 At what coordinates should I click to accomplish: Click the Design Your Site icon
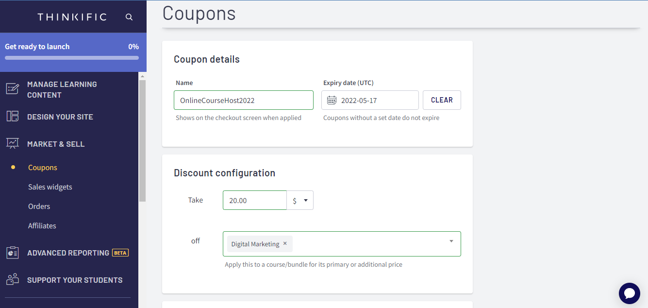(x=12, y=117)
